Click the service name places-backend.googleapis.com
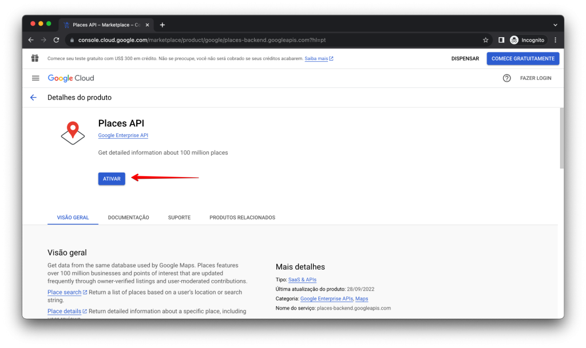Image resolution: width=586 pixels, height=348 pixels. point(354,308)
